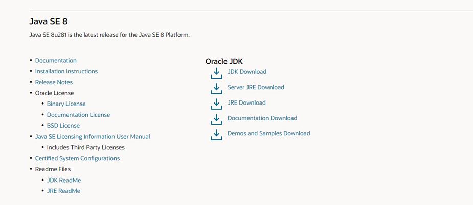473x205 pixels.
Task: Open the Documentation Download link
Action: tap(262, 118)
